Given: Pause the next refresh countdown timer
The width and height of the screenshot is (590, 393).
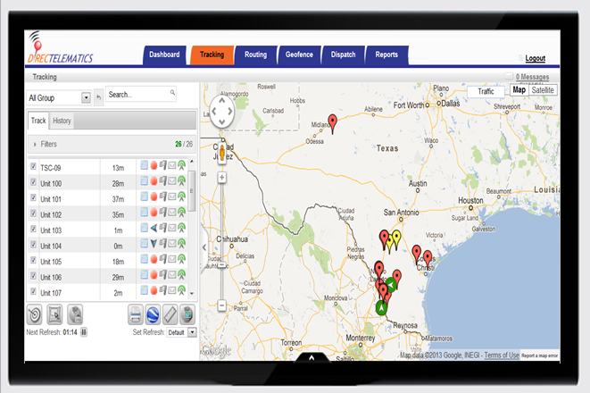Looking at the screenshot, I should (84, 332).
